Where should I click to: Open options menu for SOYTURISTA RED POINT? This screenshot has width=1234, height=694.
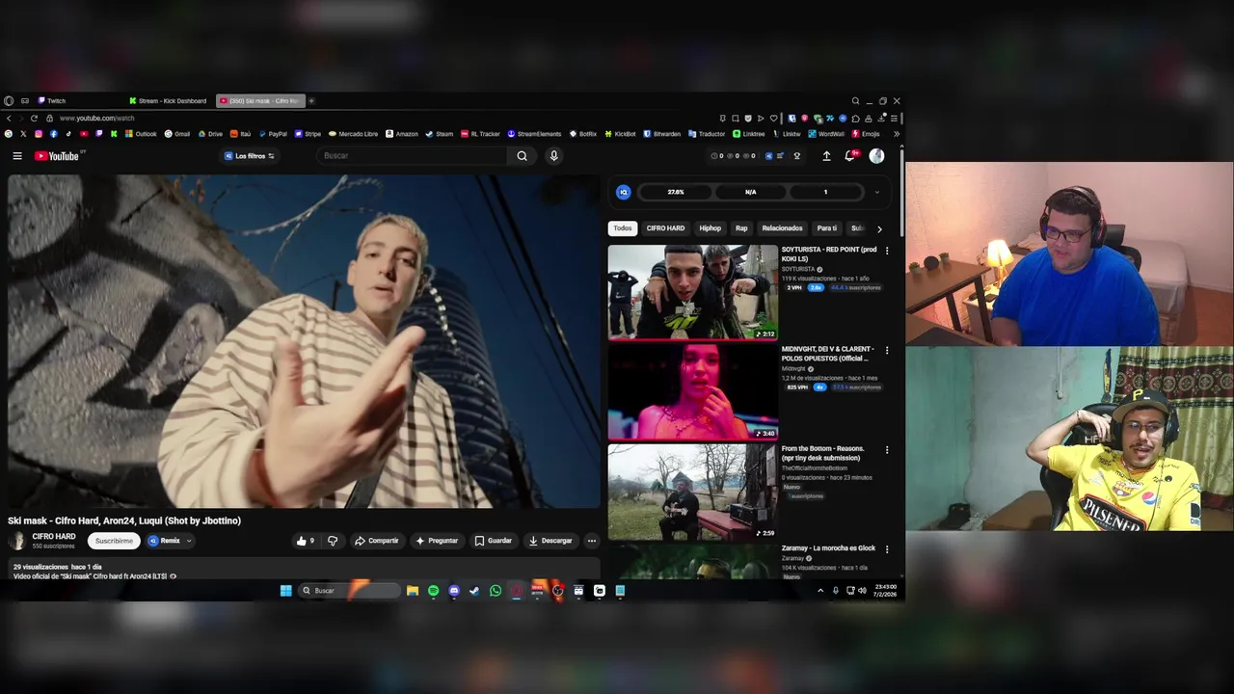point(887,251)
